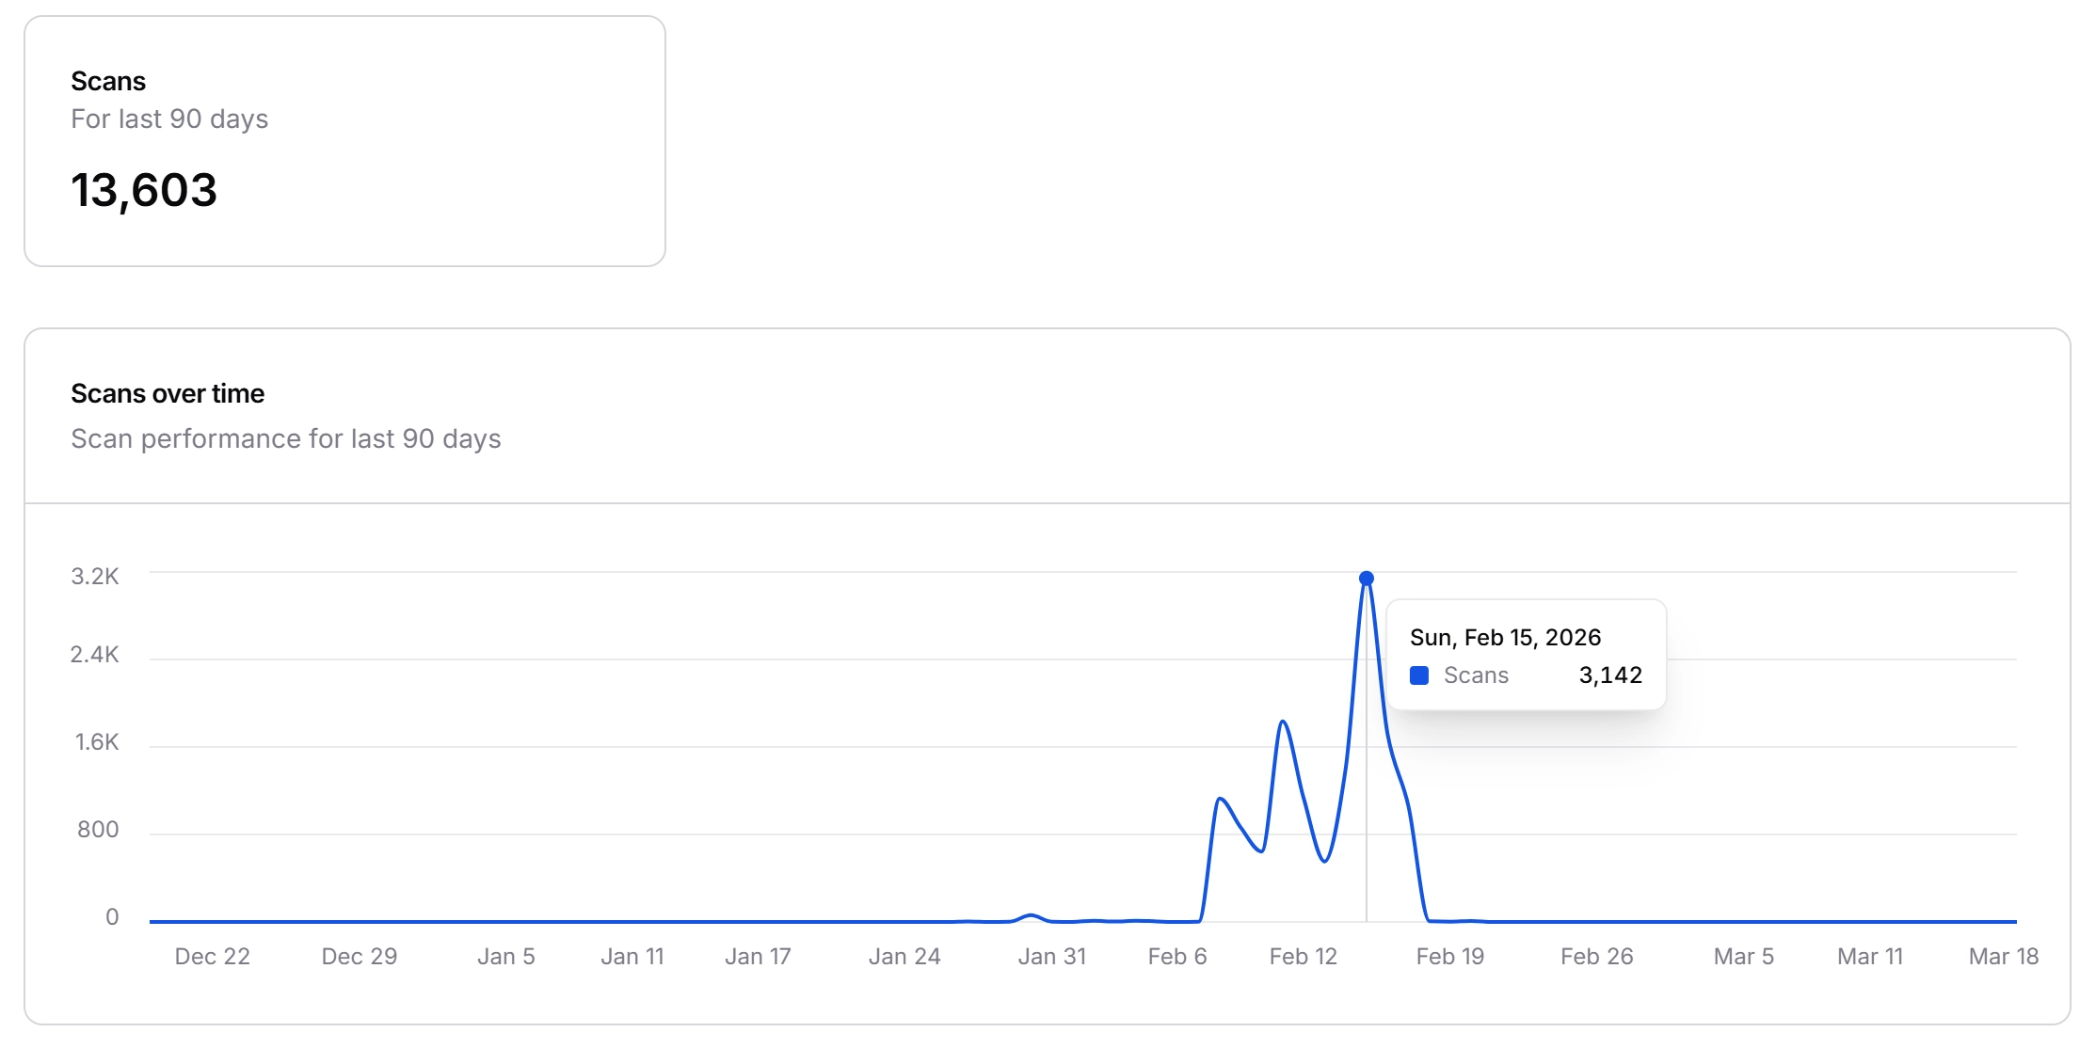
Task: Click the For last 90 days label
Action: 169,119
